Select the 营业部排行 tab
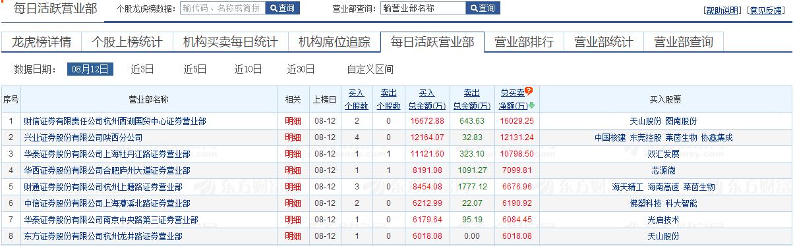 coord(524,42)
